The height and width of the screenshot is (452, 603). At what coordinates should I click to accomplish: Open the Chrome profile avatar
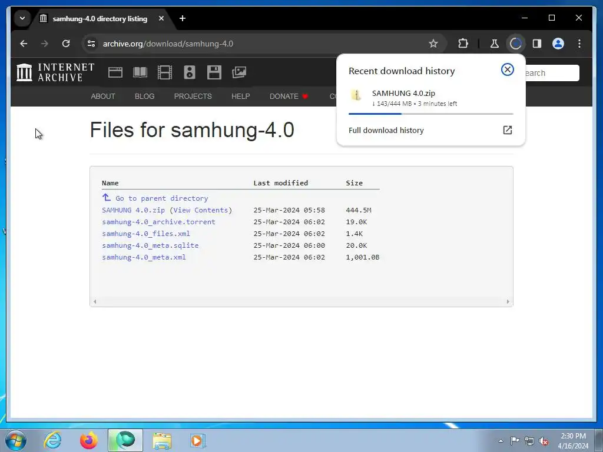point(558,44)
